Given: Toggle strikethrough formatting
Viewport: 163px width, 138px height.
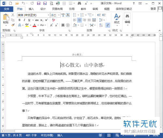Looking at the screenshot, I should (37, 20).
